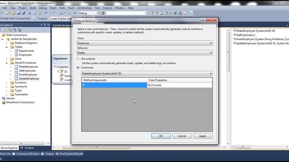The image size is (289, 162).
Task: Collapse the Tables folder
Action: click(7, 47)
